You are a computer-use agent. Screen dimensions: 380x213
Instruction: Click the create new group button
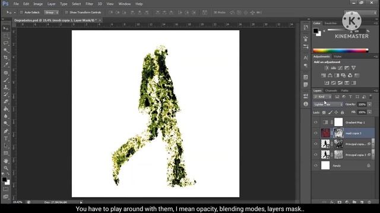pos(354,202)
